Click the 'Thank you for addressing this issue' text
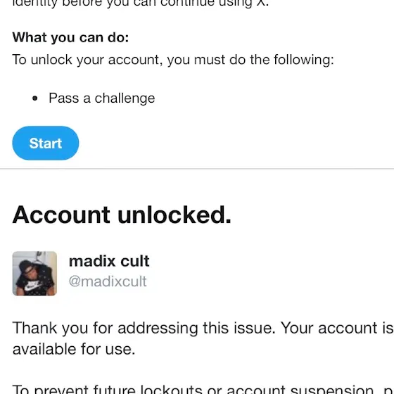 (x=144, y=328)
